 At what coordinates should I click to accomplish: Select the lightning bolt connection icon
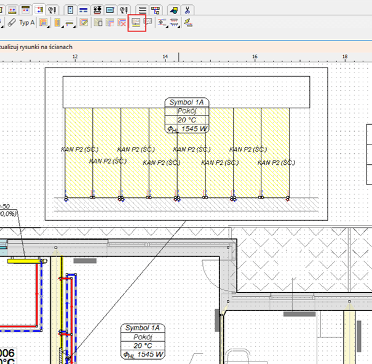coord(187,23)
